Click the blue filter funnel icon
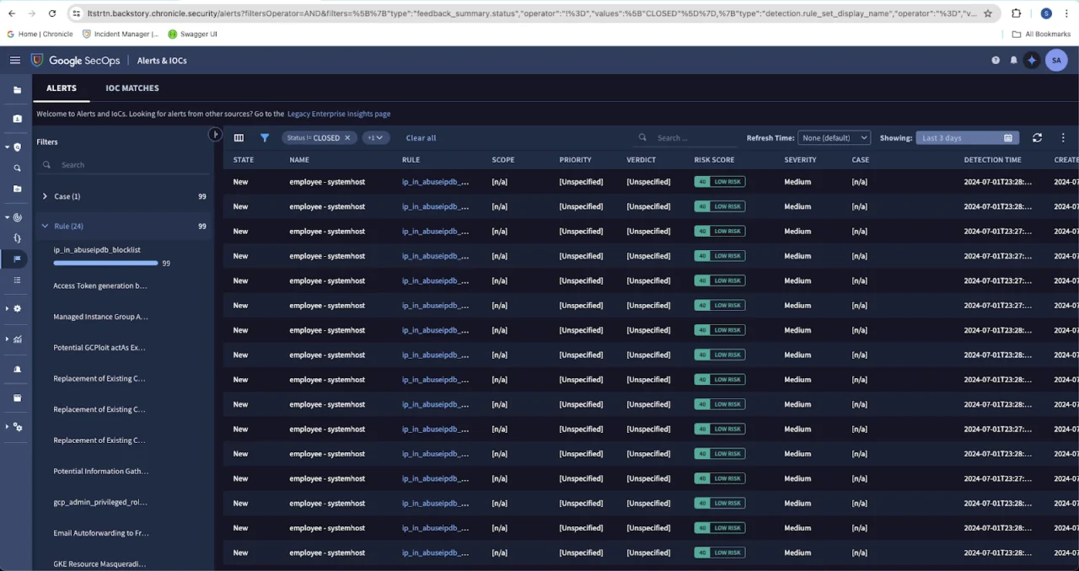 265,138
